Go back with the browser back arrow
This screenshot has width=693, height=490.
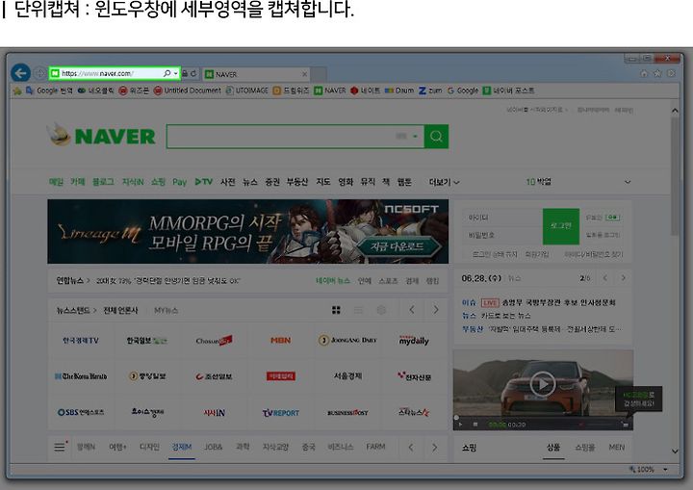click(x=20, y=73)
